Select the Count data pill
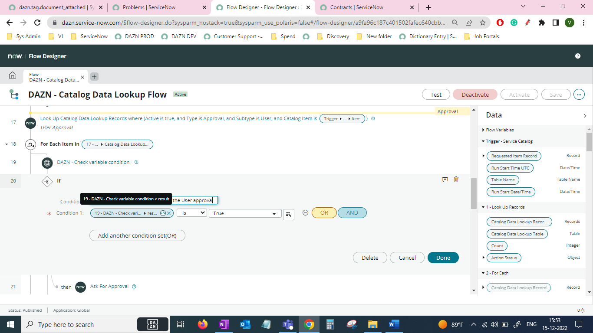The height and width of the screenshot is (333, 593). [497, 245]
